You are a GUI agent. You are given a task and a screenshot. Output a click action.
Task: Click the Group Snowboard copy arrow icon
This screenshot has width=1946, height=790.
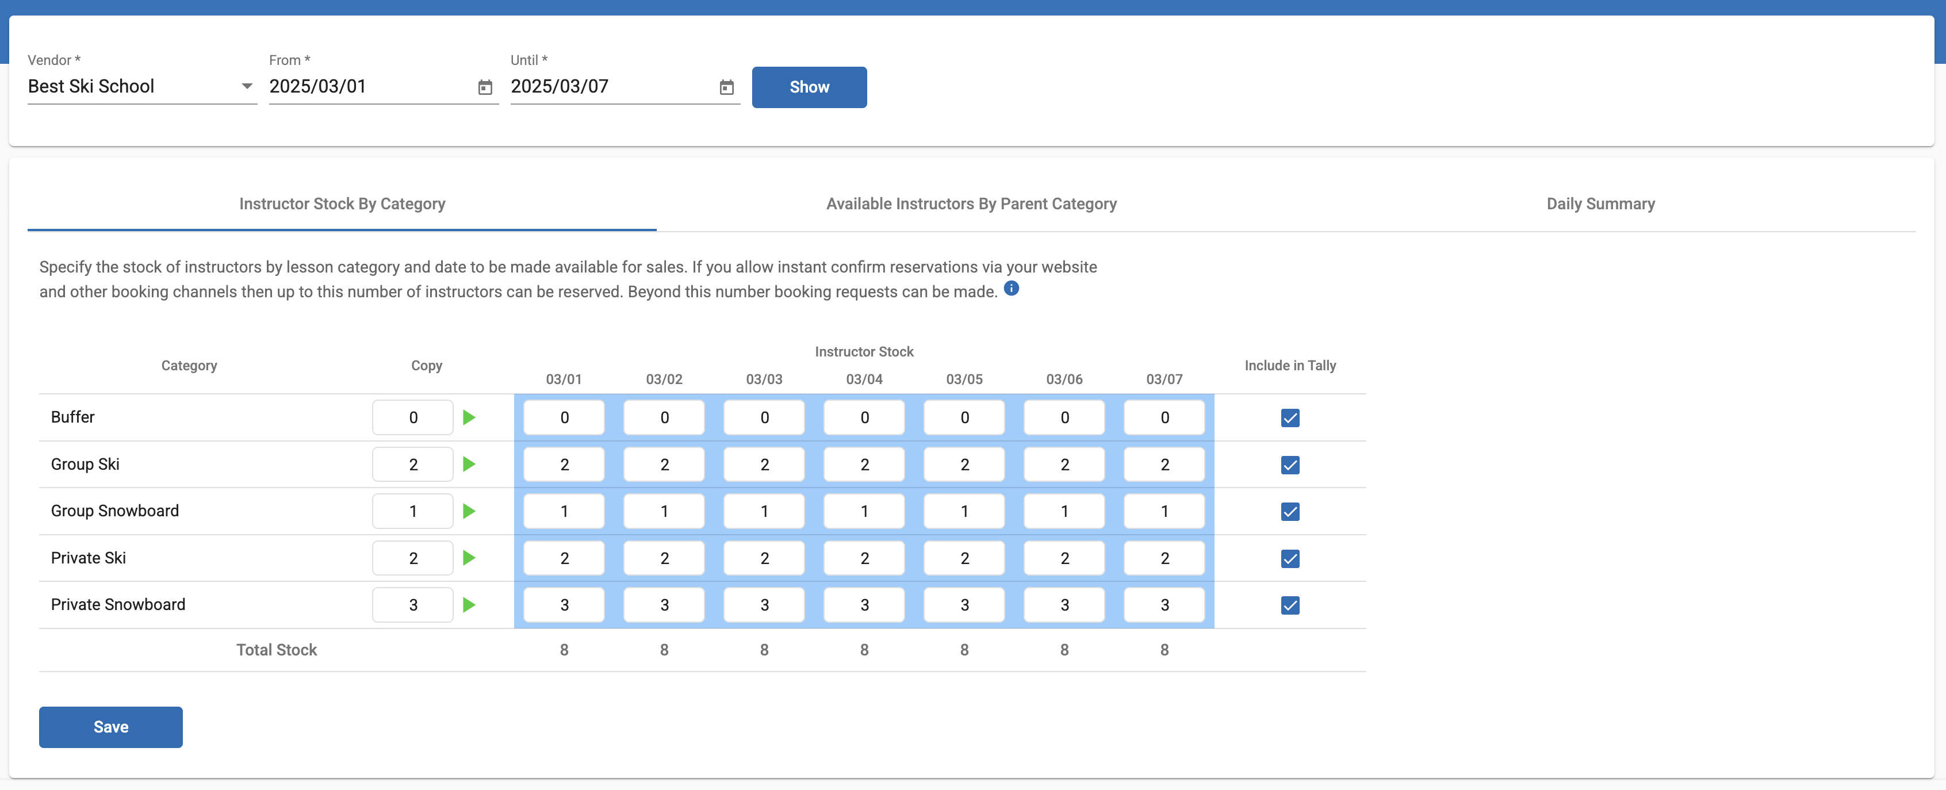(x=469, y=511)
